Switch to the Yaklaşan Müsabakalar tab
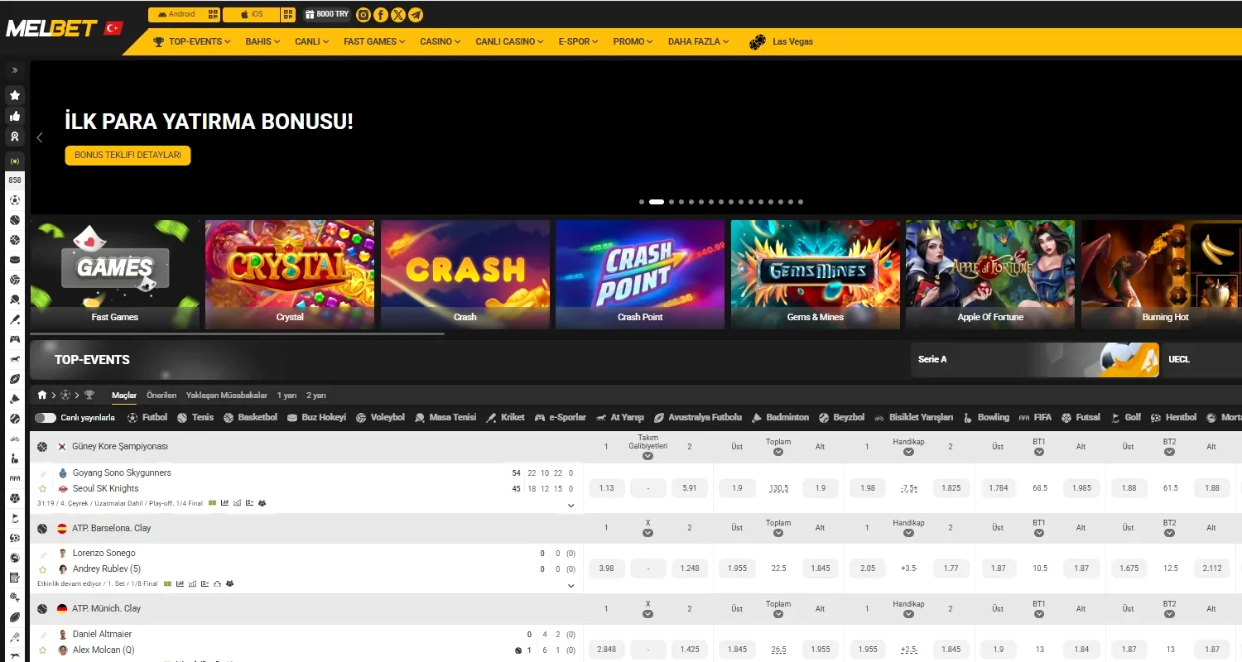 pos(227,396)
